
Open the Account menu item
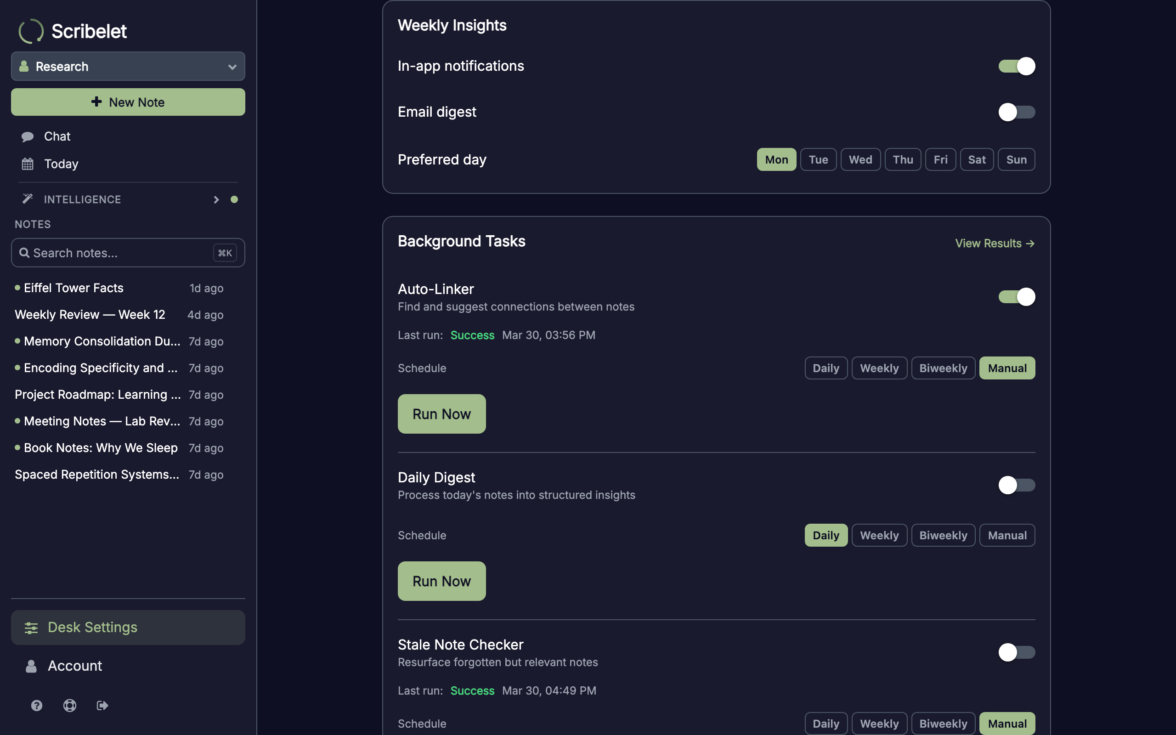[x=128, y=666]
